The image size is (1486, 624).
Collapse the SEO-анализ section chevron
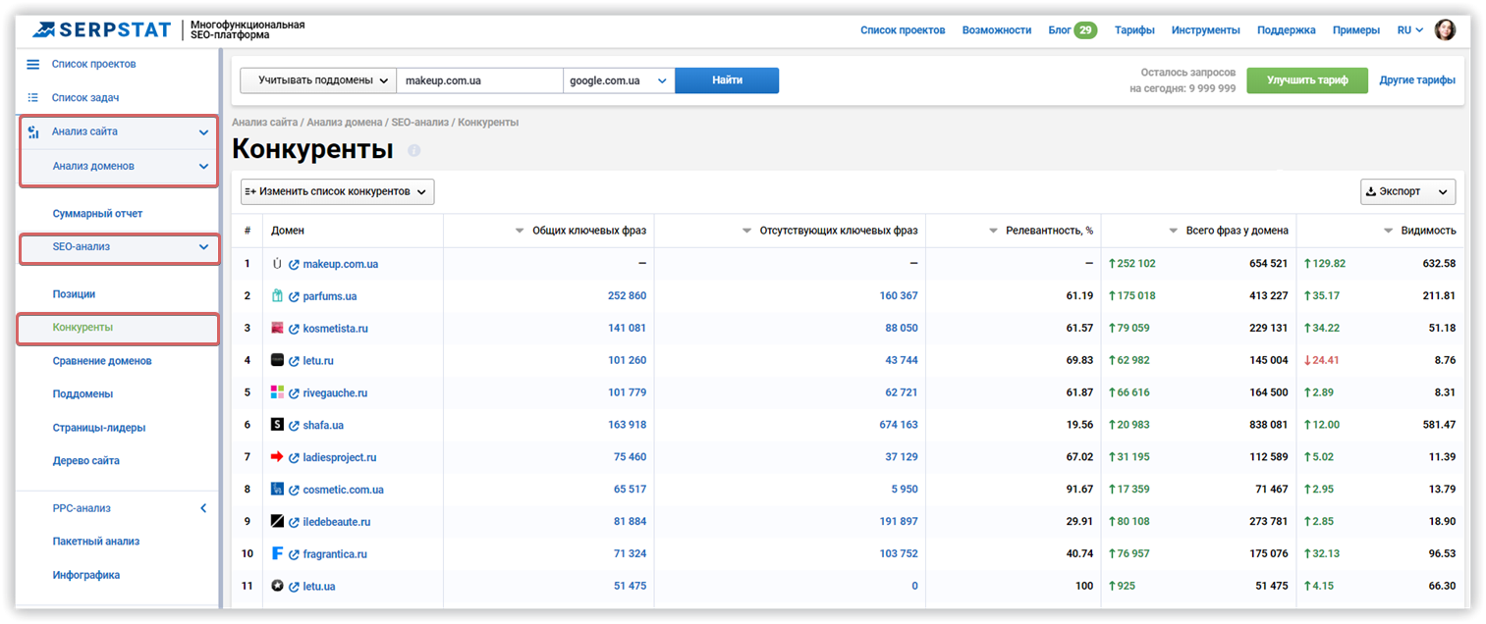pos(203,247)
